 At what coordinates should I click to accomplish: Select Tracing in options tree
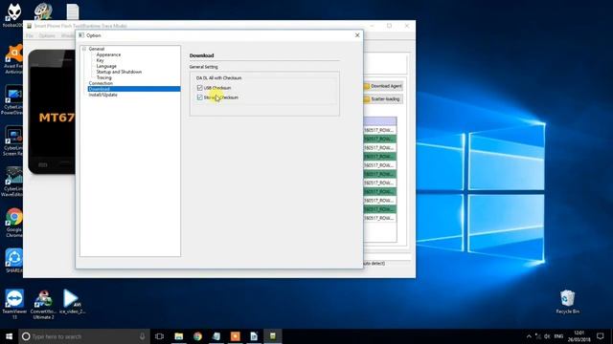[x=103, y=77]
